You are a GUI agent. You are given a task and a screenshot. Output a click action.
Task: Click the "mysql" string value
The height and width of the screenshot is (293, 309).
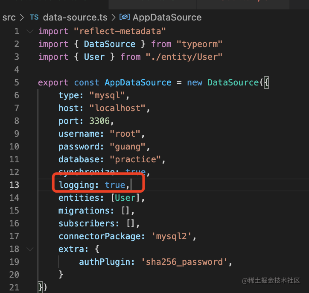[x=107, y=96]
